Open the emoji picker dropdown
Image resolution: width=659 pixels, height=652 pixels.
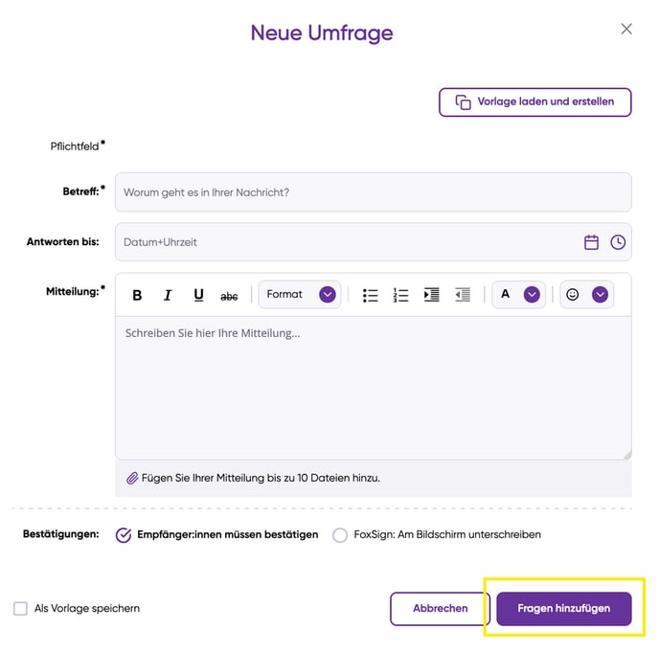point(600,295)
